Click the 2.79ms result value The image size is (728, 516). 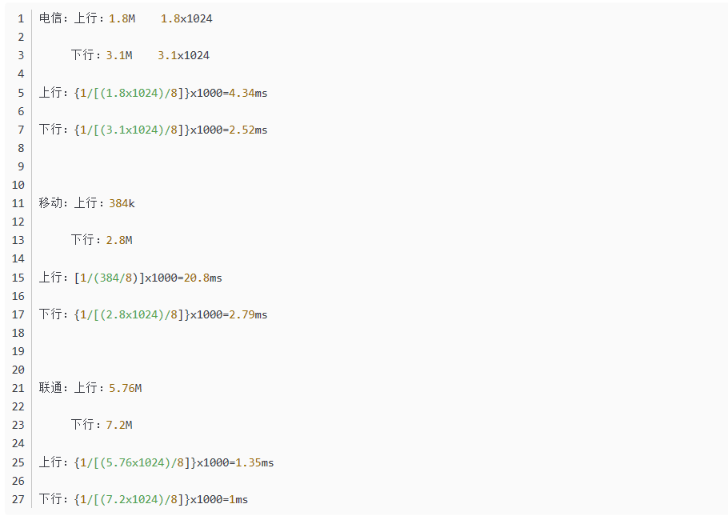coord(248,314)
